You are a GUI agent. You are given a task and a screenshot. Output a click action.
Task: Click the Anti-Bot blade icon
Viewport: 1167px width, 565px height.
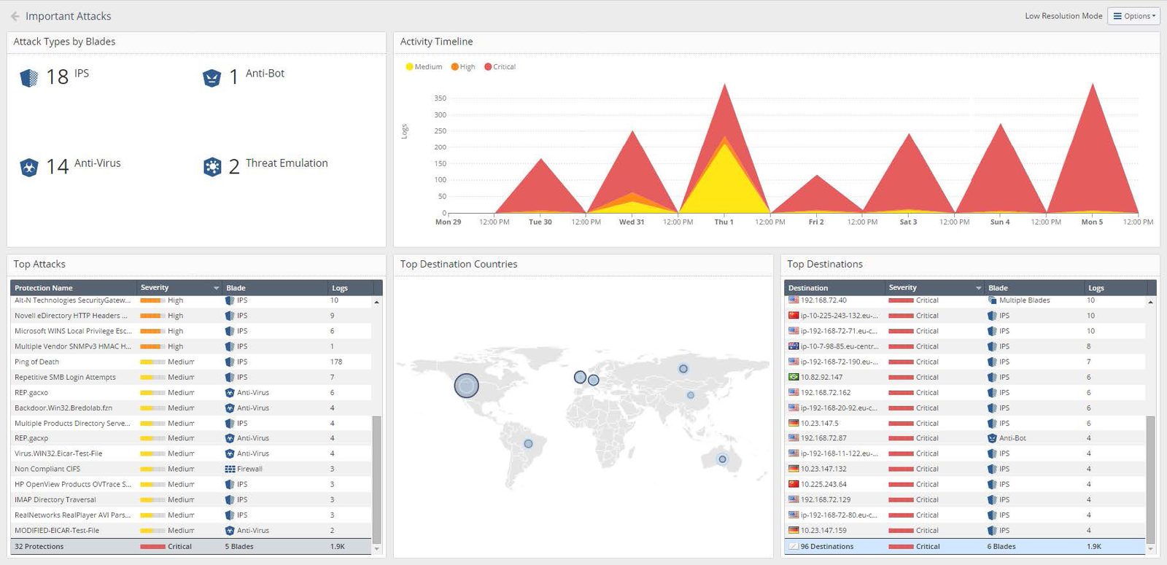point(212,78)
